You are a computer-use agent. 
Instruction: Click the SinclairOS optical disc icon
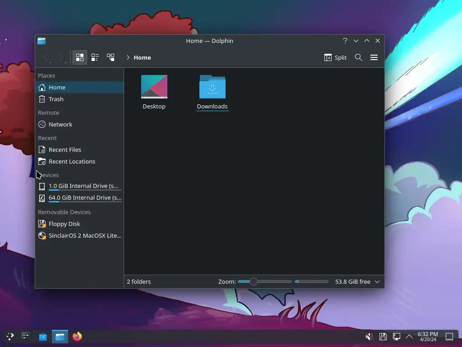(x=42, y=236)
